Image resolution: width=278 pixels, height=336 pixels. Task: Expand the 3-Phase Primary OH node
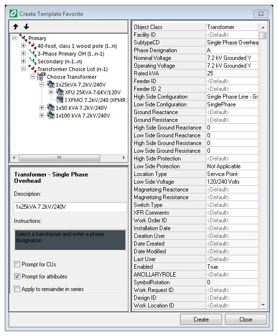(23, 54)
